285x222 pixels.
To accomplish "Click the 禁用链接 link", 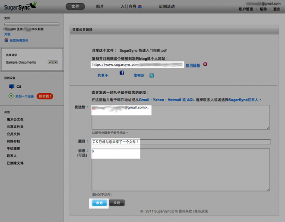I will (x=193, y=65).
